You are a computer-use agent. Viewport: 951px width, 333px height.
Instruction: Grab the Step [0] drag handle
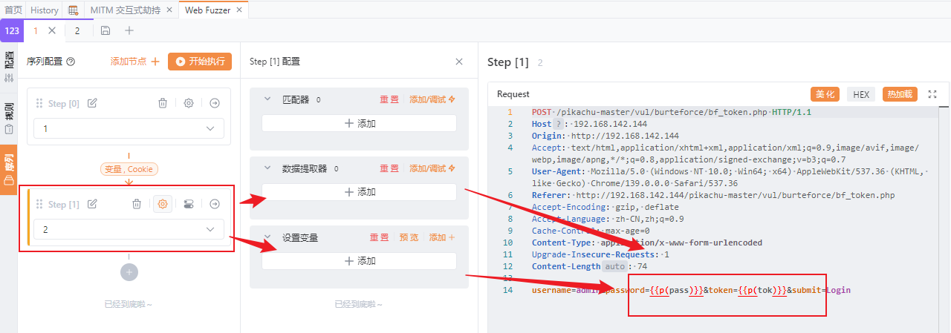40,103
